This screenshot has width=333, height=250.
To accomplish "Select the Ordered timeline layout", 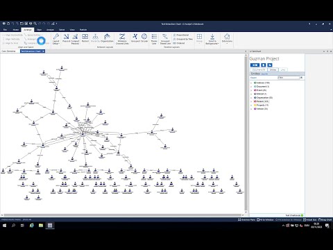I will click(179, 43).
